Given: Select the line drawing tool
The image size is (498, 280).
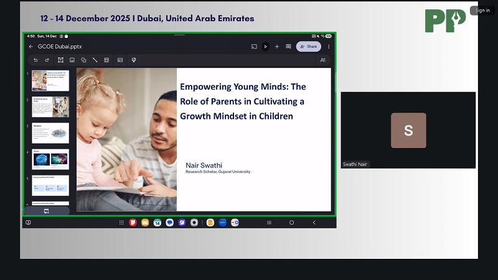Looking at the screenshot, I should click(95, 60).
